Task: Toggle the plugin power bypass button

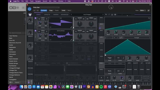Action: [29, 9]
